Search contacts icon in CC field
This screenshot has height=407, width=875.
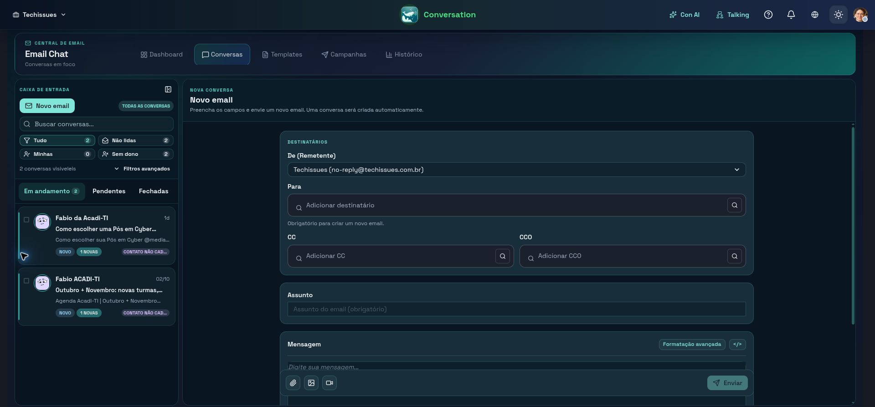[503, 256]
